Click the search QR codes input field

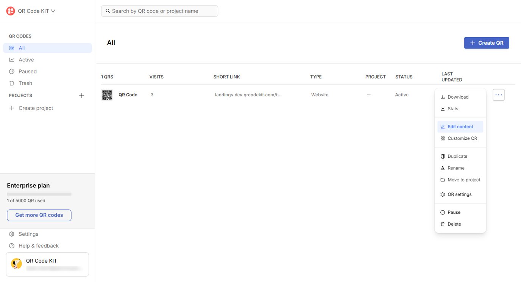(x=159, y=11)
